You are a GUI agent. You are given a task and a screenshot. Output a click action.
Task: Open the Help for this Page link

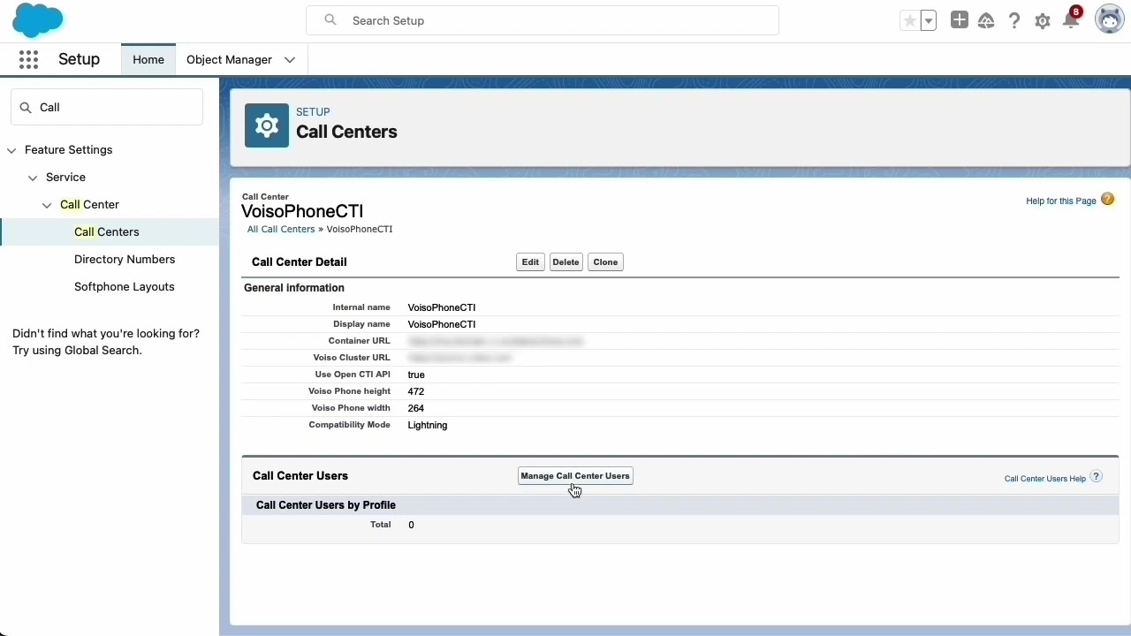coord(1060,201)
